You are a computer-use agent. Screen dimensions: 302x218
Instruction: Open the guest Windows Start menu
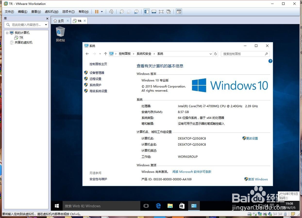pos(57,206)
